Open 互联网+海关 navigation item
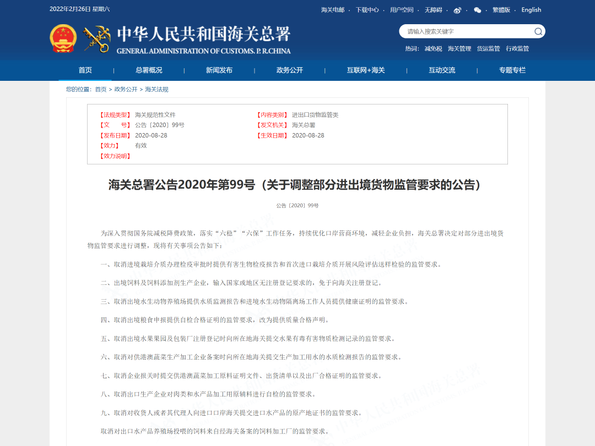This screenshot has width=595, height=446. click(x=366, y=70)
